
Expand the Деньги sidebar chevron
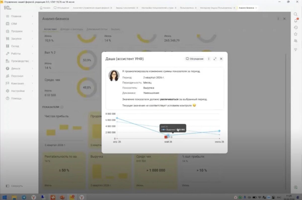(x=32, y=69)
